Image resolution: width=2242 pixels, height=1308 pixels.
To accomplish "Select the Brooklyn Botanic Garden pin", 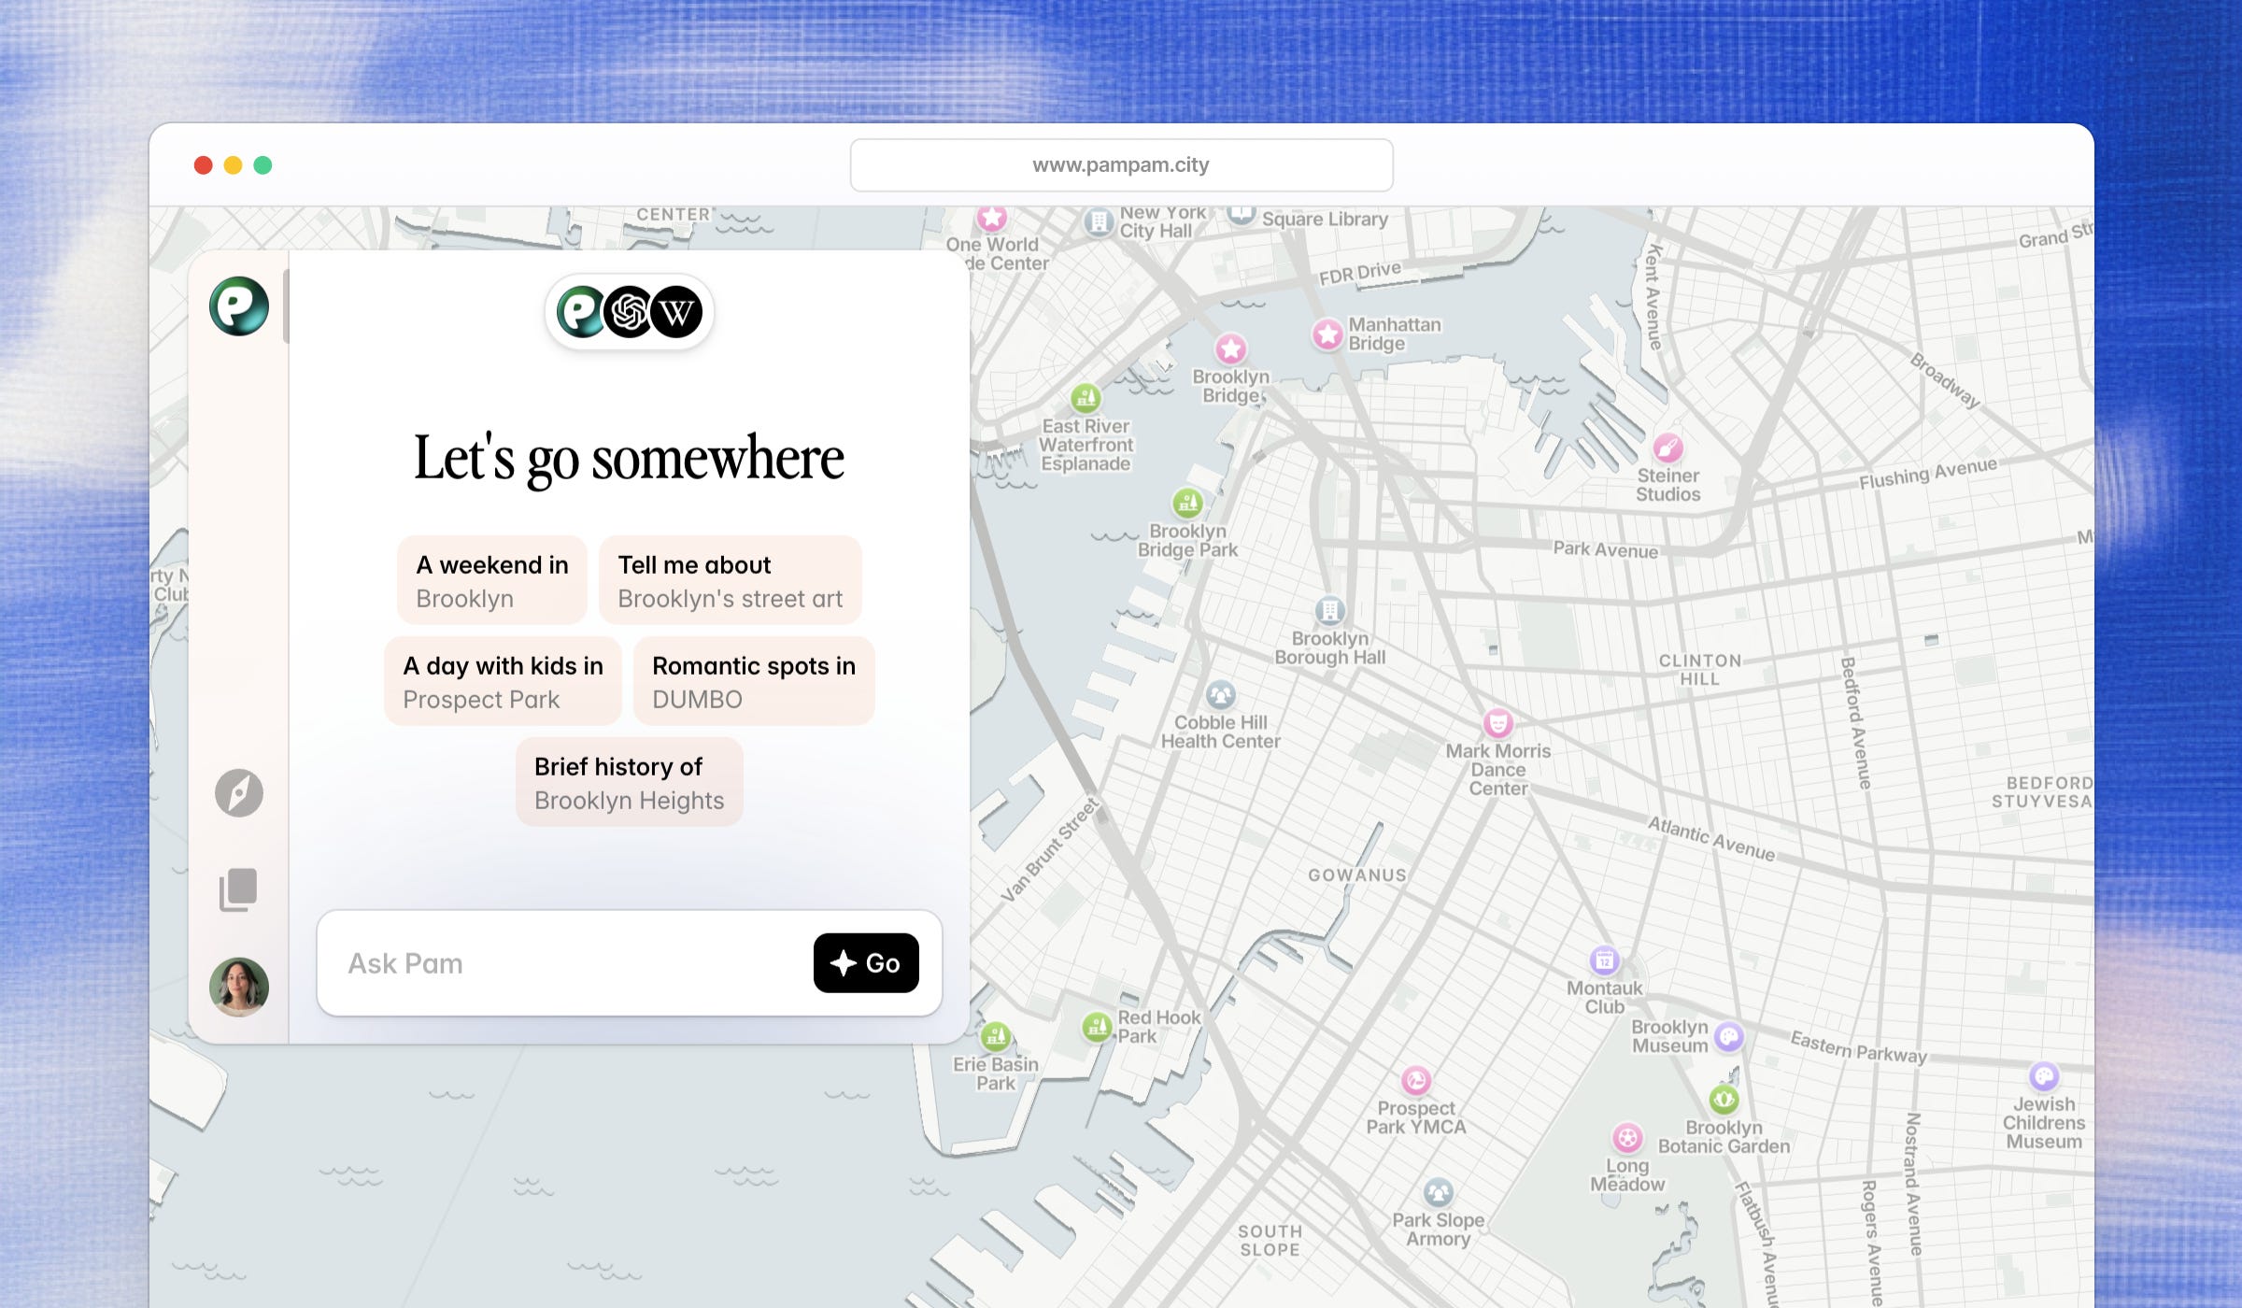I will (1724, 1100).
